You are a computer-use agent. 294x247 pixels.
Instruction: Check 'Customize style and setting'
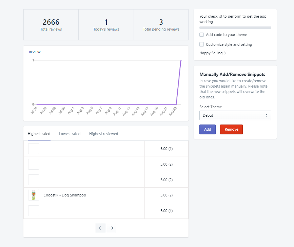202,44
